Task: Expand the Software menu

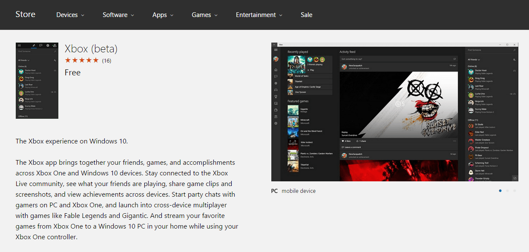Action: (118, 15)
